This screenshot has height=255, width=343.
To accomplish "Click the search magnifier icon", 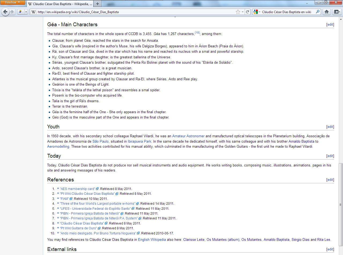I will pyautogui.click(x=318, y=12).
